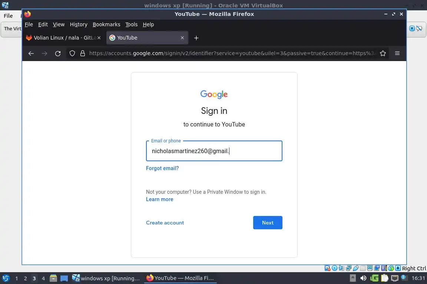Switch to virtual desktop 1
Image resolution: width=427 pixels, height=284 pixels.
[x=17, y=278]
